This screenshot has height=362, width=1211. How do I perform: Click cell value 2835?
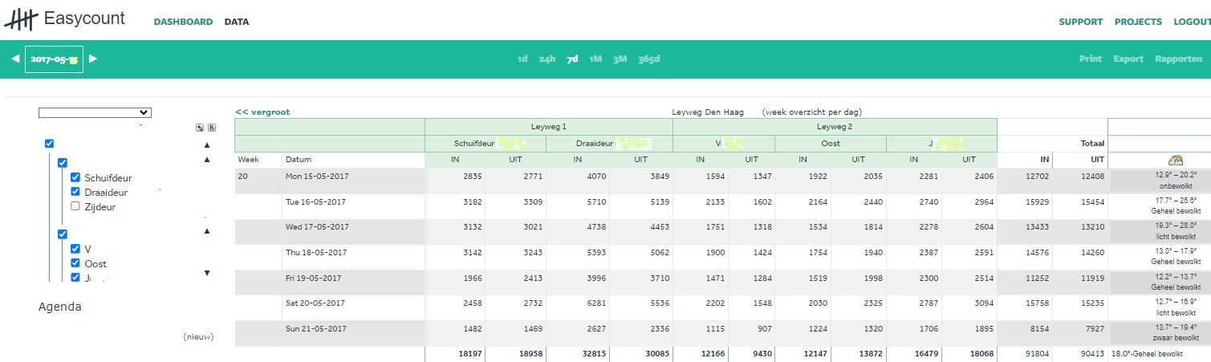[472, 176]
